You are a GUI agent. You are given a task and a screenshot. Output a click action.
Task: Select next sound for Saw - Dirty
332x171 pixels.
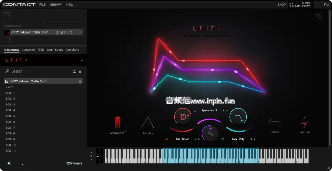(x=254, y=139)
